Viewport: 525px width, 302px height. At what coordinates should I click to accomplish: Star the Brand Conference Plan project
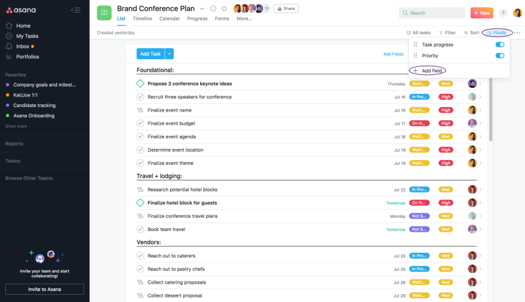click(x=224, y=9)
